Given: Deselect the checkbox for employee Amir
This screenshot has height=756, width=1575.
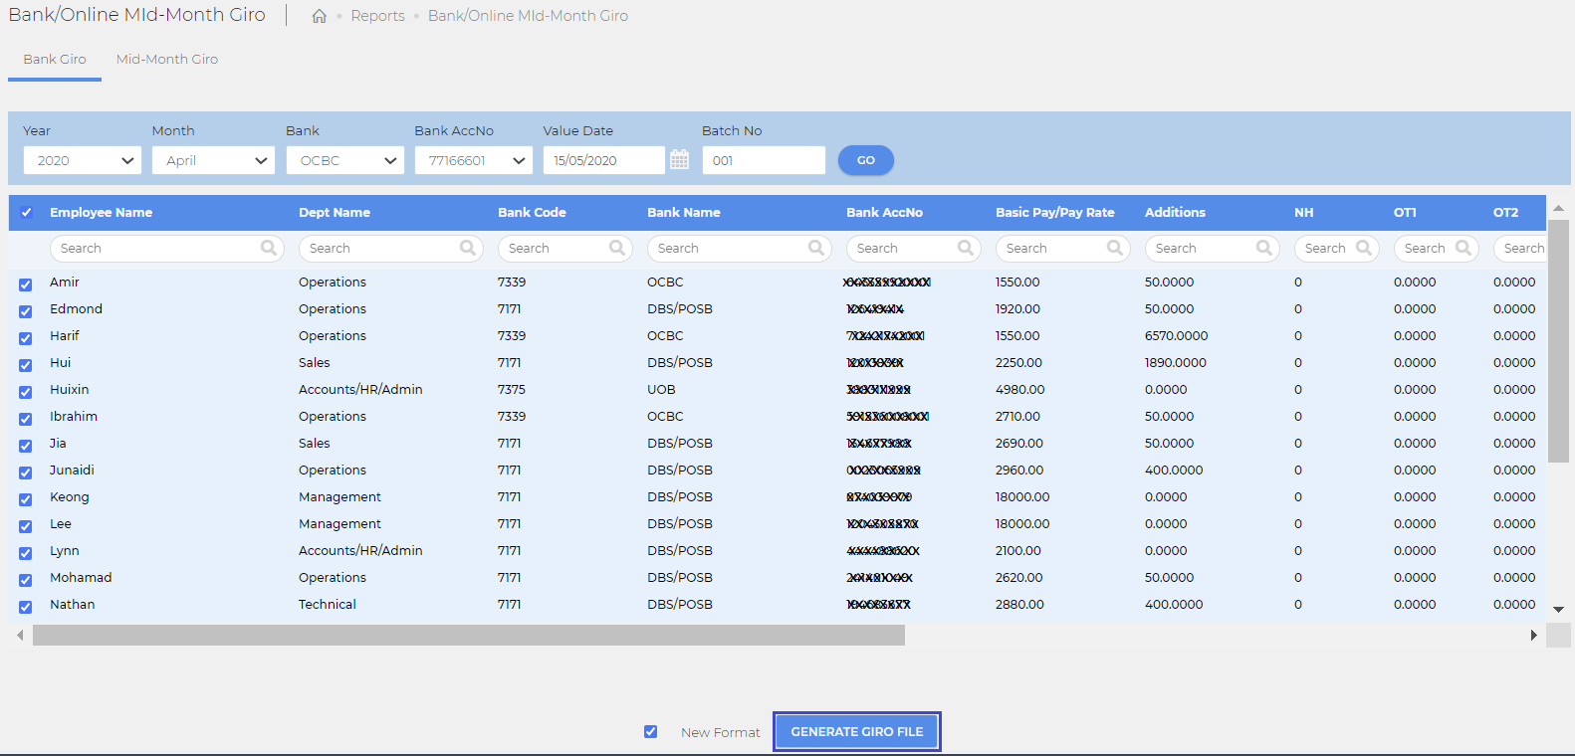Looking at the screenshot, I should tap(26, 284).
